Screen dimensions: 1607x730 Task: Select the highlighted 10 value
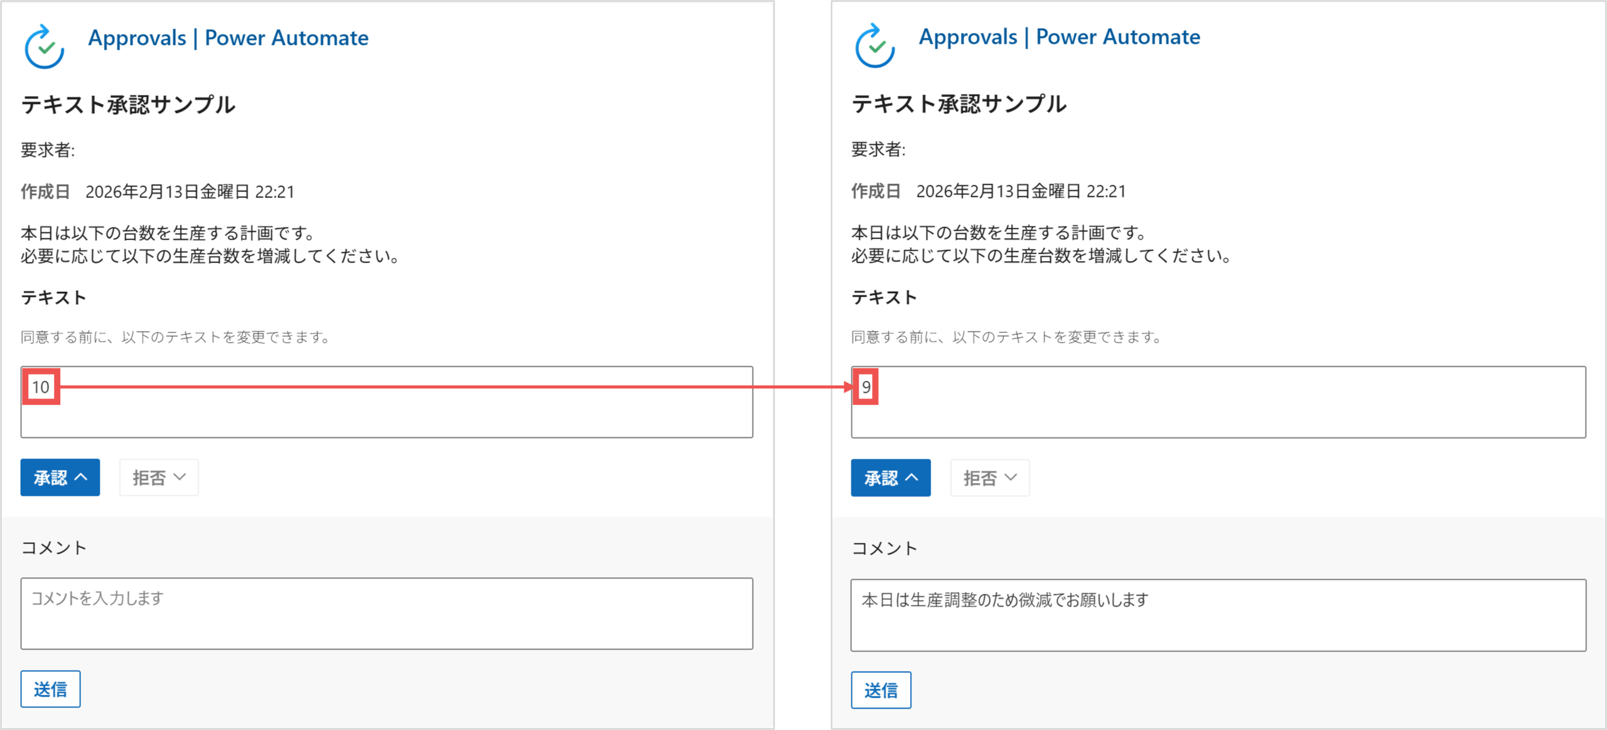(41, 388)
